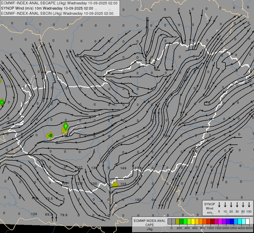Click the 79.9 value on the map

(64, 215)
